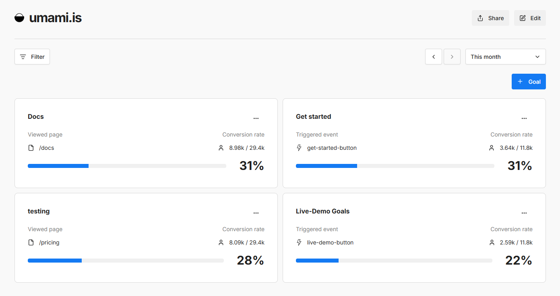Open the Docs goal options menu
This screenshot has height=296, width=560.
tap(256, 118)
